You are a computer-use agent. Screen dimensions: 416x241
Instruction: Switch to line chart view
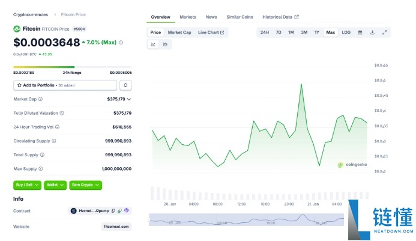coord(153,44)
